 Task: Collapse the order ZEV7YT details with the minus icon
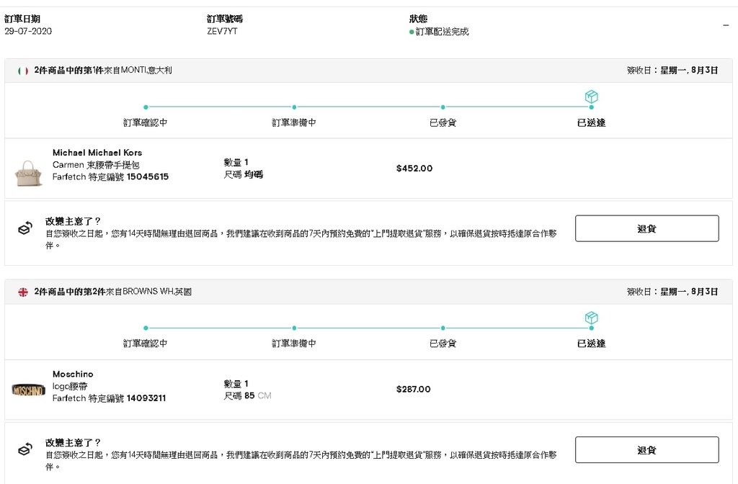[725, 25]
